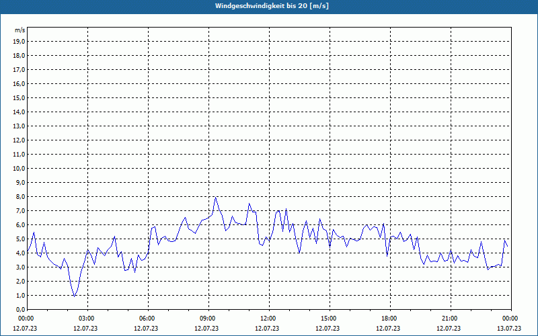Screen dimensions: 538x336
Task: Click the '00:00' time label above 12.07.23
Action: 25,319
